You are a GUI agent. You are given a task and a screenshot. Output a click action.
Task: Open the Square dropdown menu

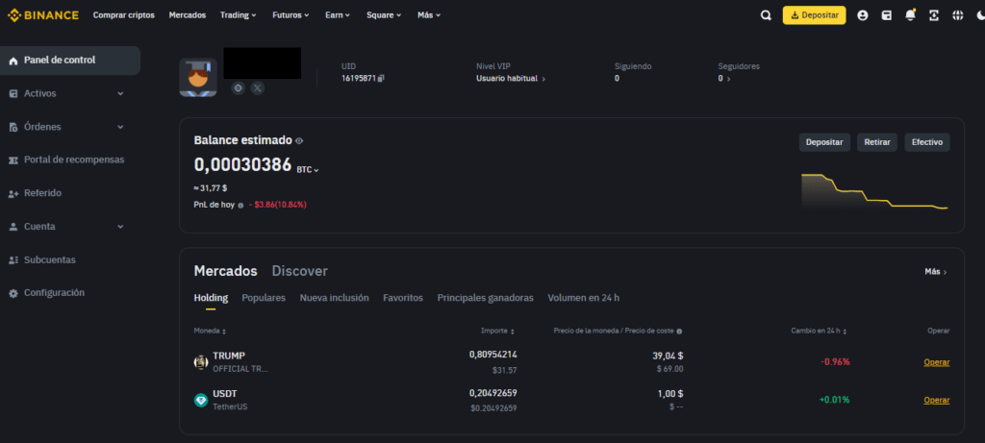click(385, 15)
